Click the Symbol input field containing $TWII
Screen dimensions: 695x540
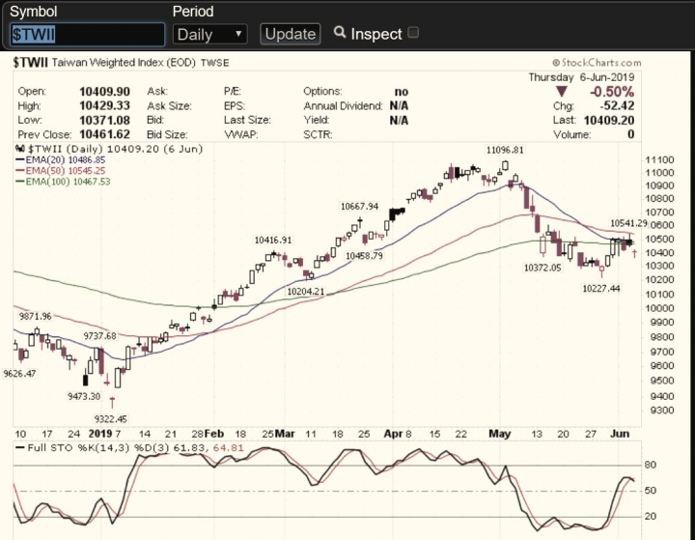point(87,35)
